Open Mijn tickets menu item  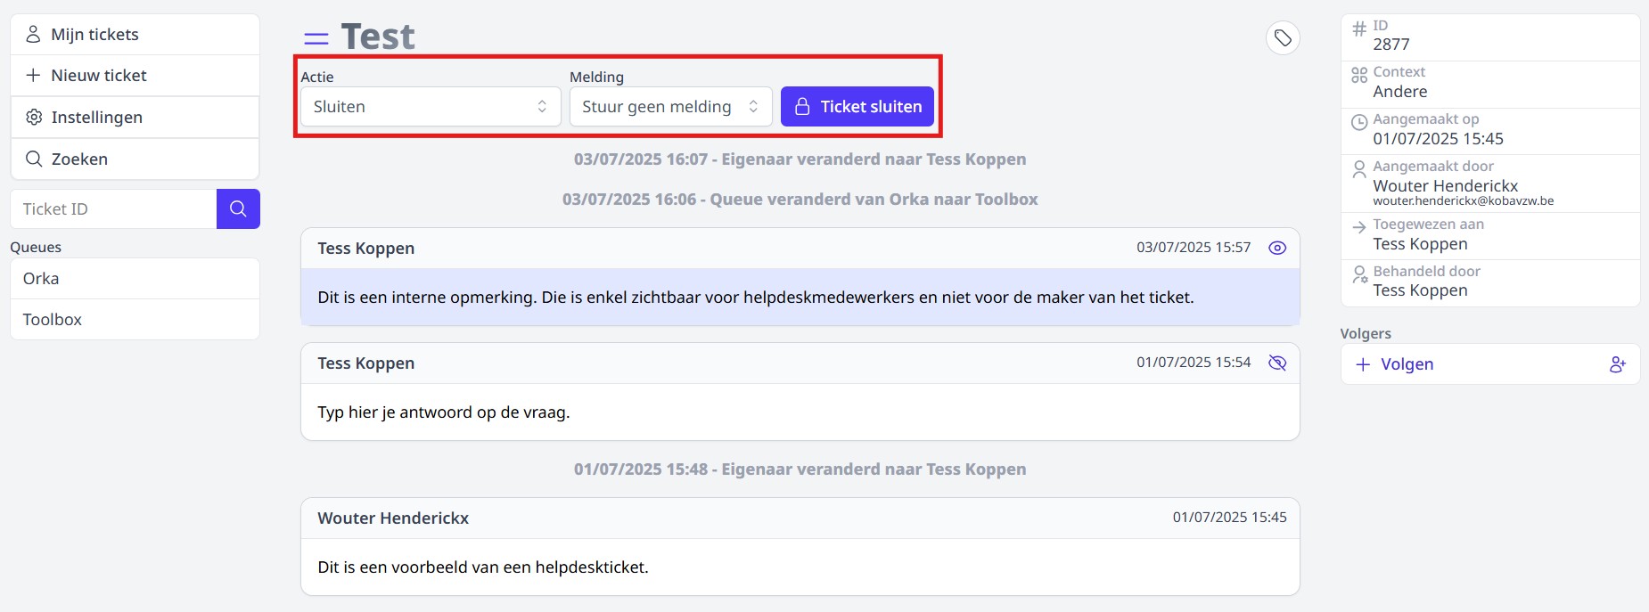tap(135, 34)
